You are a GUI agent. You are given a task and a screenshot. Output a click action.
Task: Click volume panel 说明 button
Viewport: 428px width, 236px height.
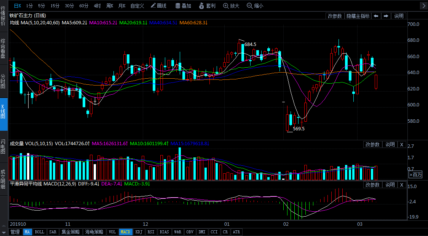pyautogui.click(x=390, y=145)
